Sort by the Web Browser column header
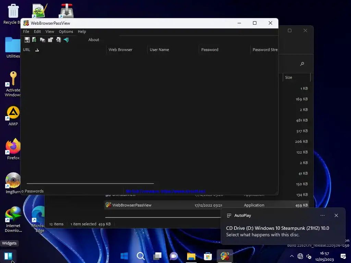The image size is (351, 263). pyautogui.click(x=127, y=50)
